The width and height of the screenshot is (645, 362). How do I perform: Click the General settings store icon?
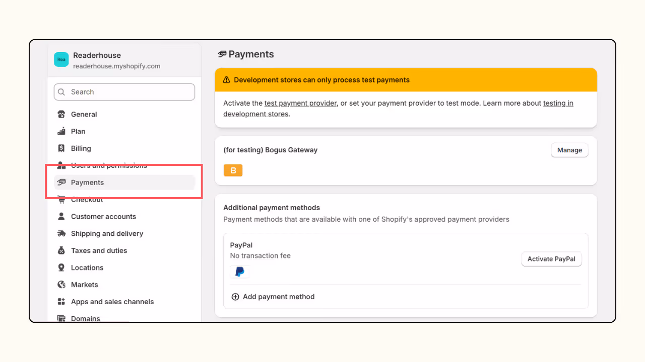(x=61, y=114)
